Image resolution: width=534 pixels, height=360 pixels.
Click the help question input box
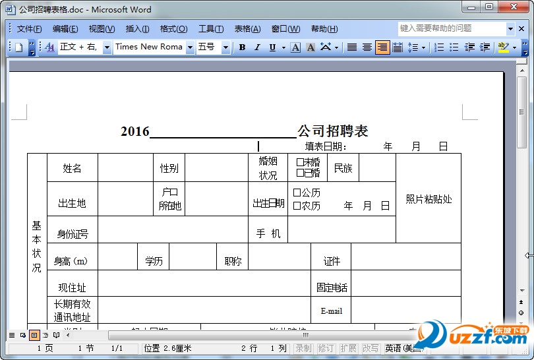[452, 28]
